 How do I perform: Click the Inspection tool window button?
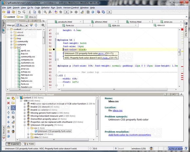pyautogui.click(x=13, y=144)
